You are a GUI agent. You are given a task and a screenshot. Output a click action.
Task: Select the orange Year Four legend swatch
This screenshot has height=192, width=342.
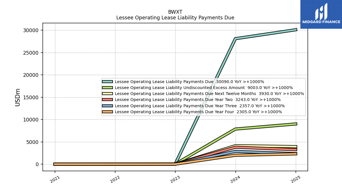[x=107, y=112]
